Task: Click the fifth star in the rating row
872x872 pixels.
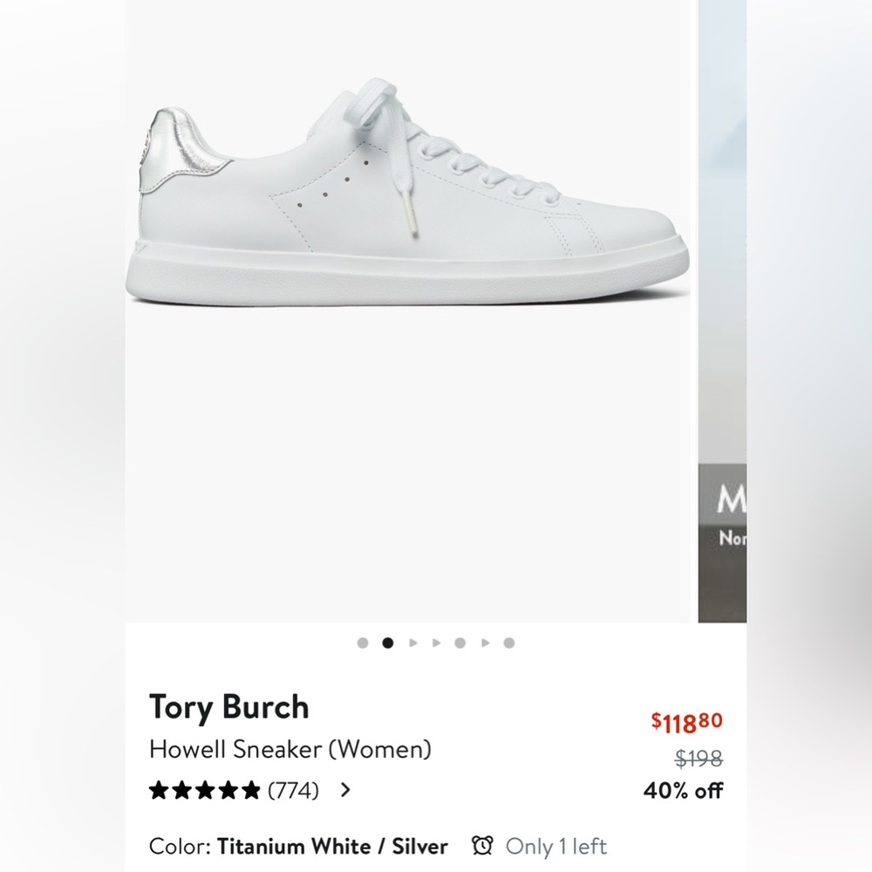Action: click(x=251, y=790)
